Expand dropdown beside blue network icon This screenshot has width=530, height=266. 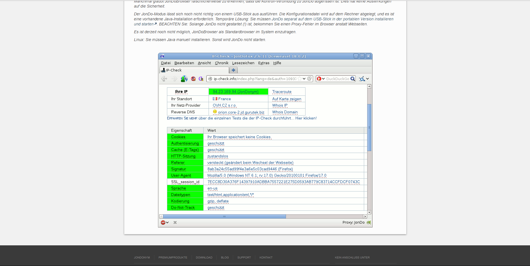click(x=367, y=79)
